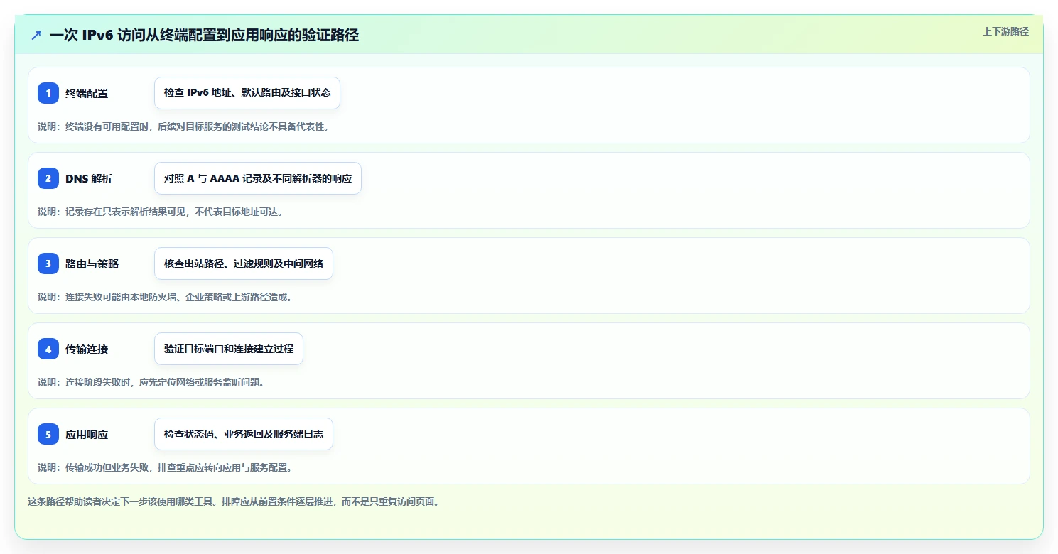Click the 传输连接 step label
The height and width of the screenshot is (554, 1058).
tap(87, 349)
